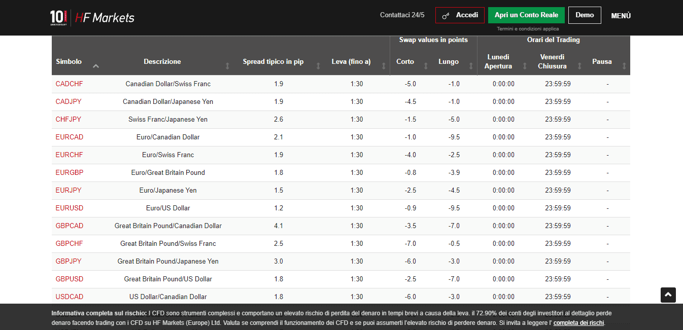The height and width of the screenshot is (330, 683).
Task: Toggle sort on Venerdi Chiusura column
Action: click(579, 66)
